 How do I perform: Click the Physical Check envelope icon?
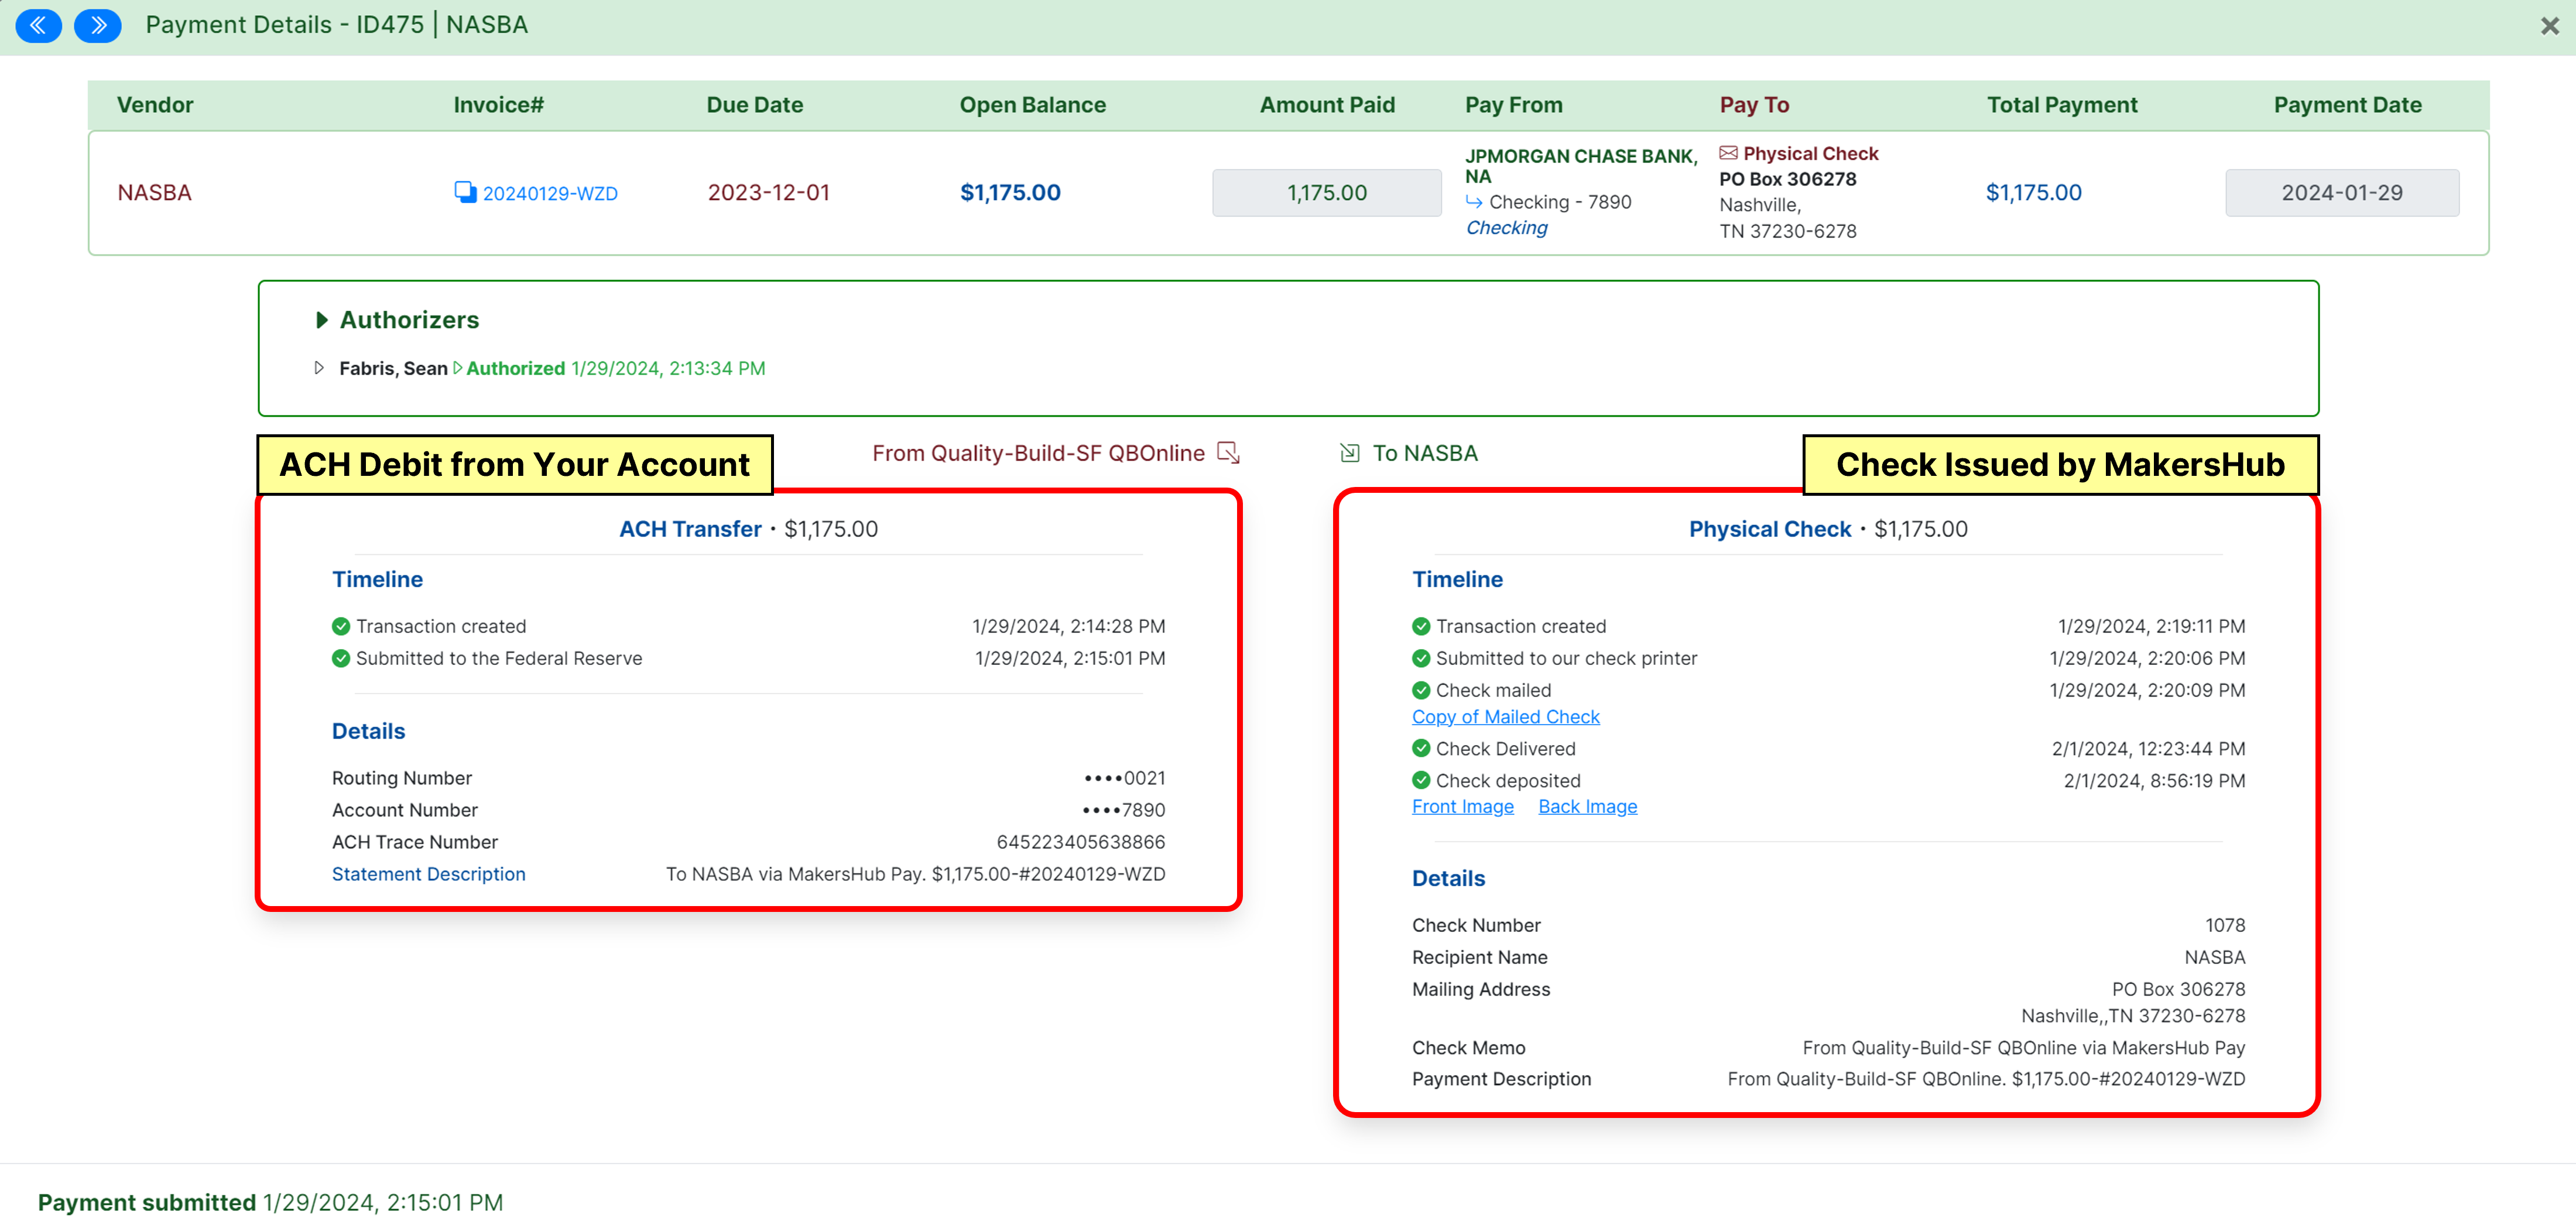pyautogui.click(x=1728, y=153)
